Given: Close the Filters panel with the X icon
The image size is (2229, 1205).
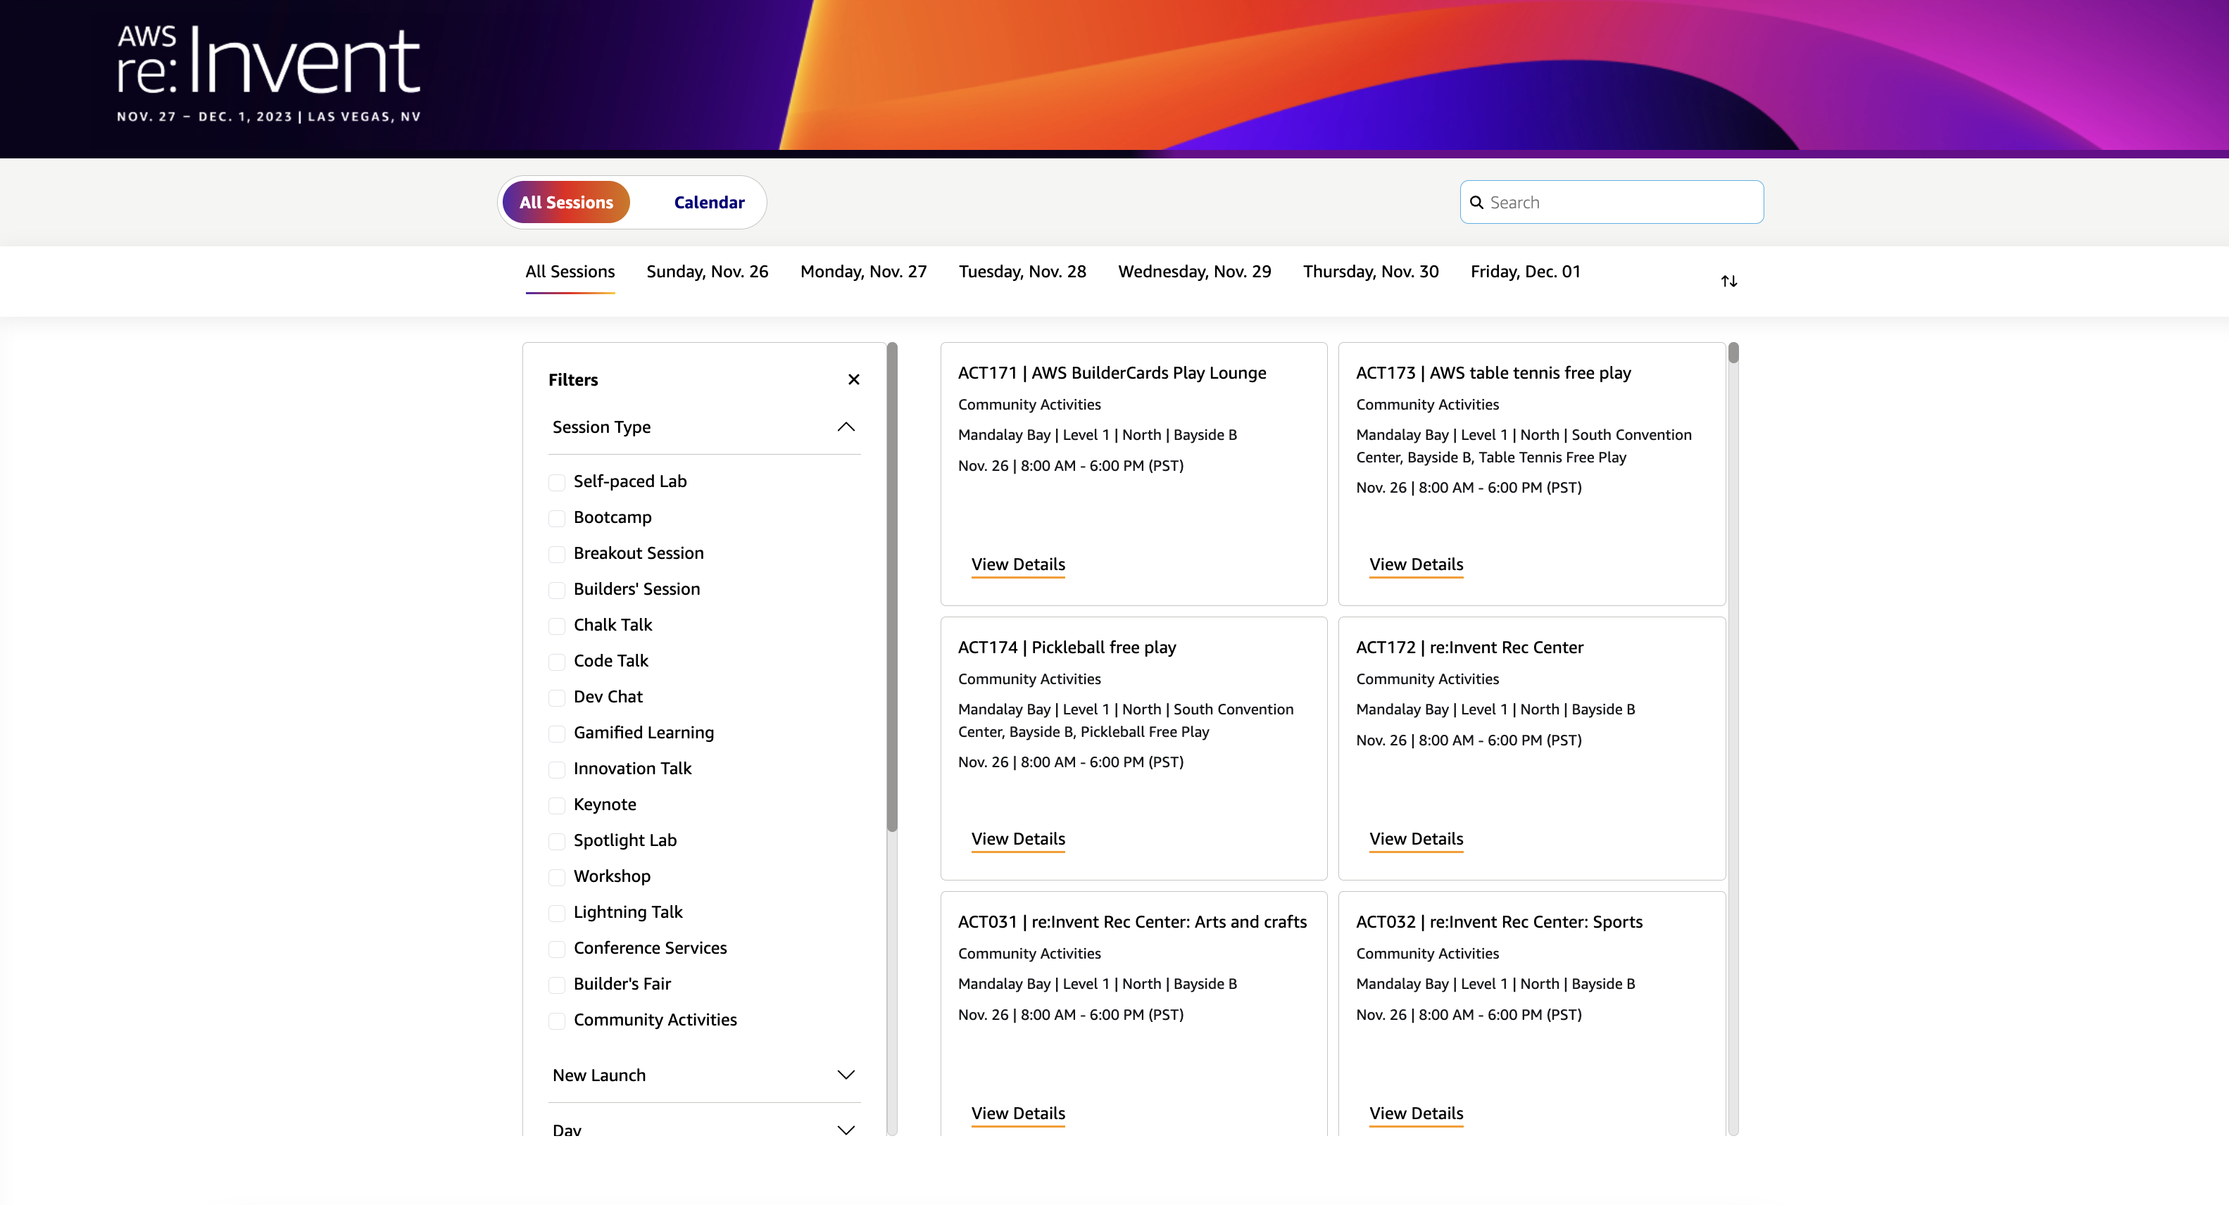Looking at the screenshot, I should pos(853,379).
